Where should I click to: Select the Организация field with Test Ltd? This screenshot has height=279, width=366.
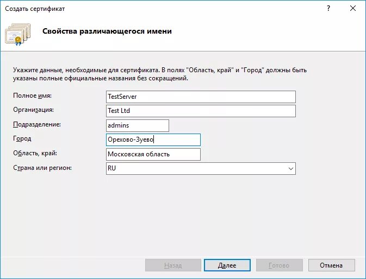(201, 111)
